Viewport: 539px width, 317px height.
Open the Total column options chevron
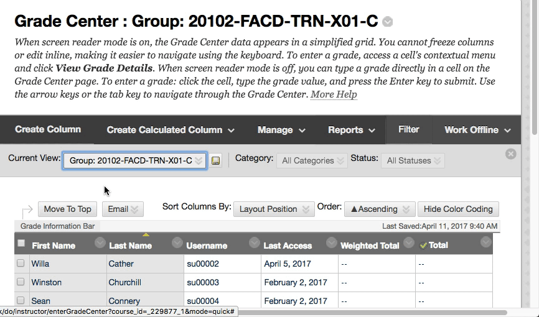point(485,242)
